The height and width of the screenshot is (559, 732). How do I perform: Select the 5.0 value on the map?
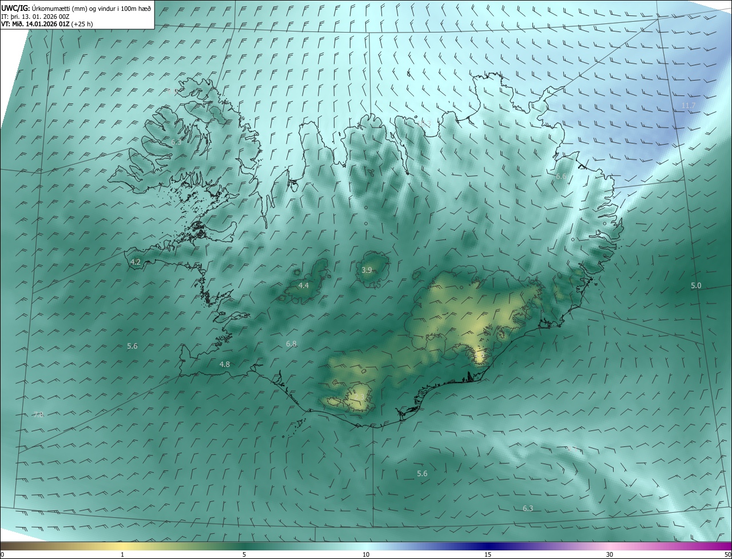696,285
